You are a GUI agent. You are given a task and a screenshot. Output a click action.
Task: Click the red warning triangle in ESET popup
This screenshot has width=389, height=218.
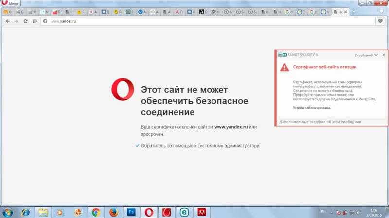tap(284, 67)
